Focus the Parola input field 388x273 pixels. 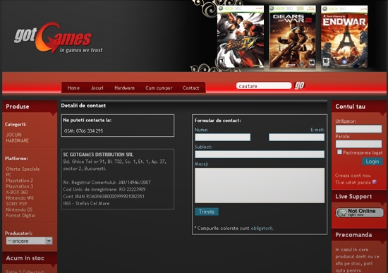358,144
